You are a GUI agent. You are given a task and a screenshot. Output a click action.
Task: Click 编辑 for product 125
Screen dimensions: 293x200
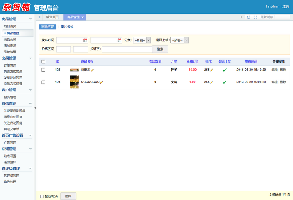tap(274, 70)
